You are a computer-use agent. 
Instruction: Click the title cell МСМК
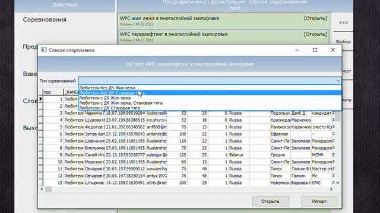(x=322, y=155)
